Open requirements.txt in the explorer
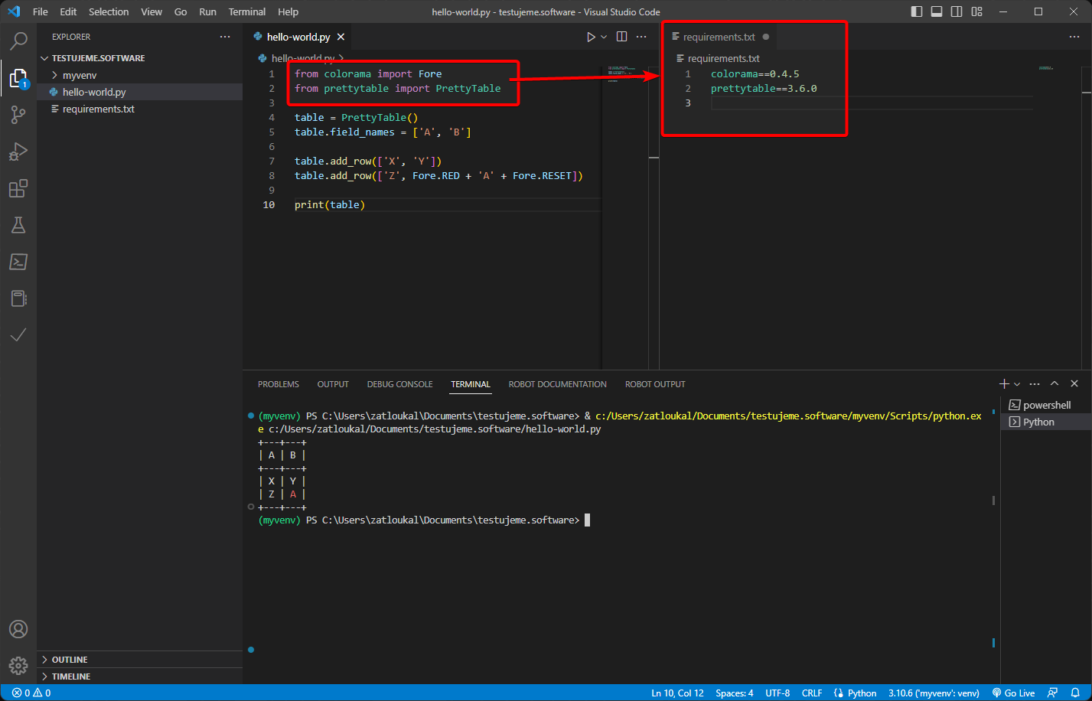 tap(98, 109)
